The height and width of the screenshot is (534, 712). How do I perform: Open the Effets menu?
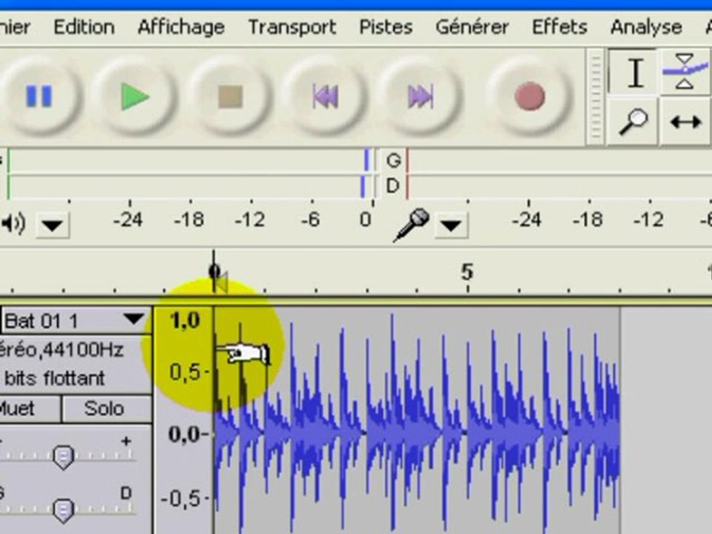[x=559, y=27]
